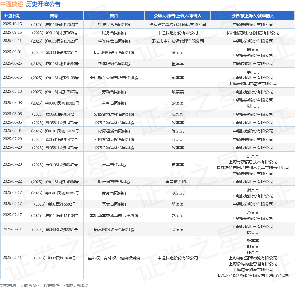Click the 房屋租赁合同纠纷 case cause cell
The width and height of the screenshot is (295, 288).
click(x=114, y=131)
